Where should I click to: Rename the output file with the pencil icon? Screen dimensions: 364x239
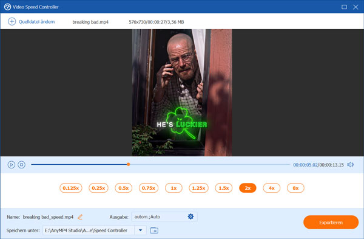point(80,217)
